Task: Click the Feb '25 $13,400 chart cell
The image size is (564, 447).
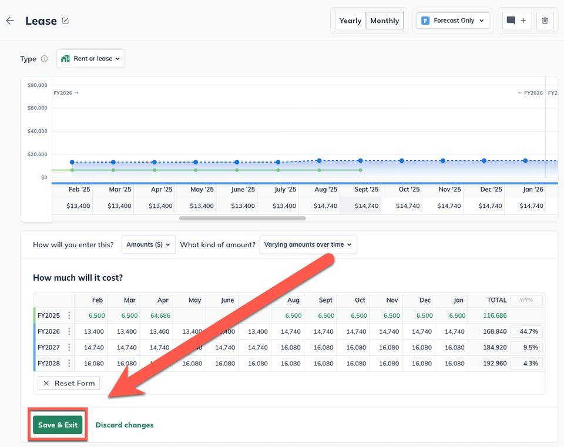Action: (x=72, y=206)
